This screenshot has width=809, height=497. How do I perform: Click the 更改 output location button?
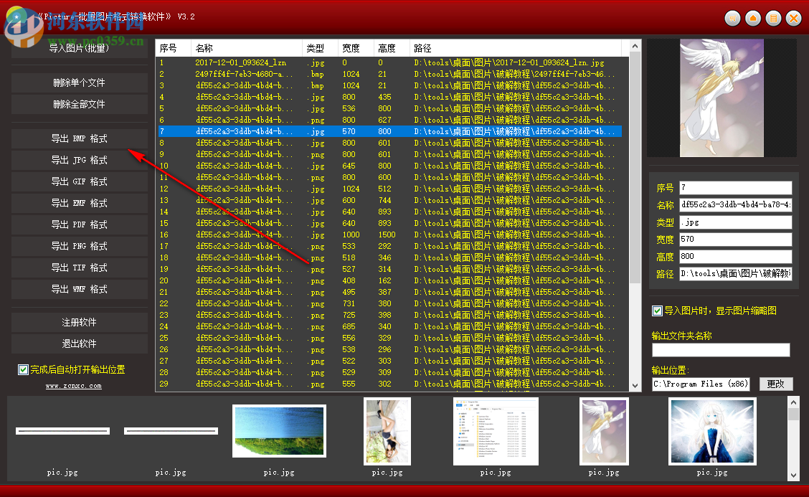(775, 384)
